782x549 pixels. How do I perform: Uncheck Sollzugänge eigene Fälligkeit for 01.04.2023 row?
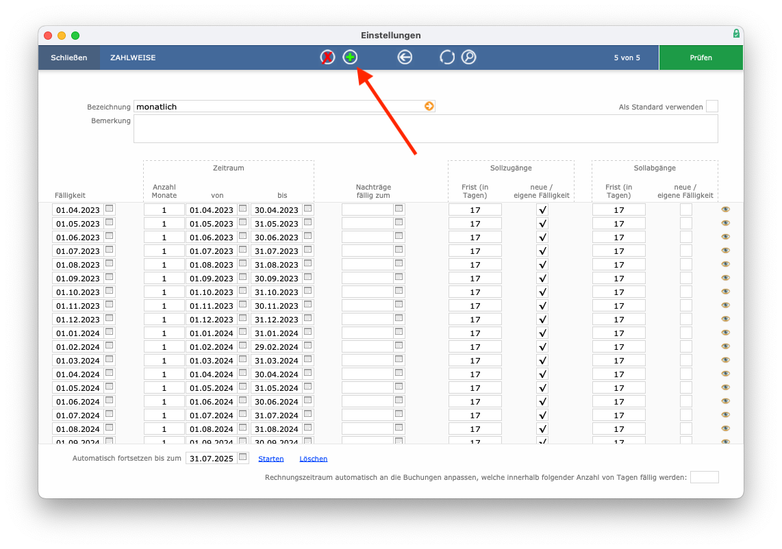(x=542, y=210)
